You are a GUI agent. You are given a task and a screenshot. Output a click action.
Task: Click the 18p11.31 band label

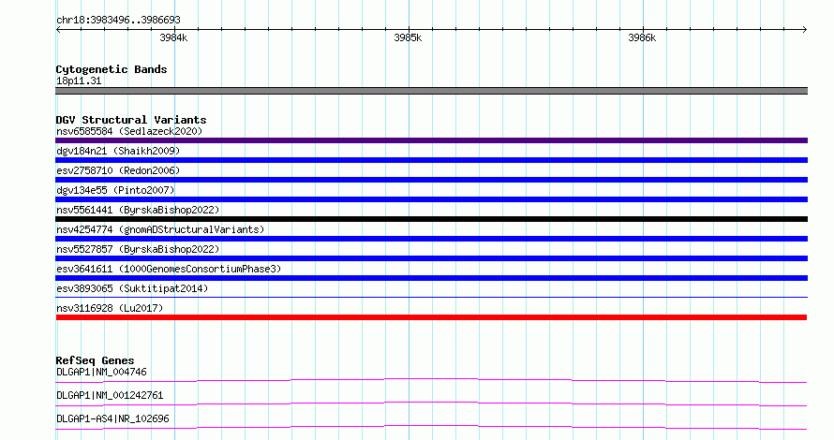[x=79, y=81]
